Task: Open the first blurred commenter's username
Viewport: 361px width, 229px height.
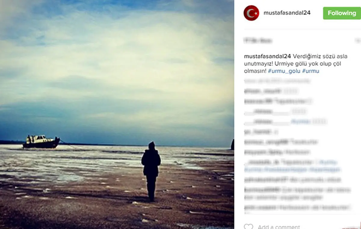Action: click(262, 91)
